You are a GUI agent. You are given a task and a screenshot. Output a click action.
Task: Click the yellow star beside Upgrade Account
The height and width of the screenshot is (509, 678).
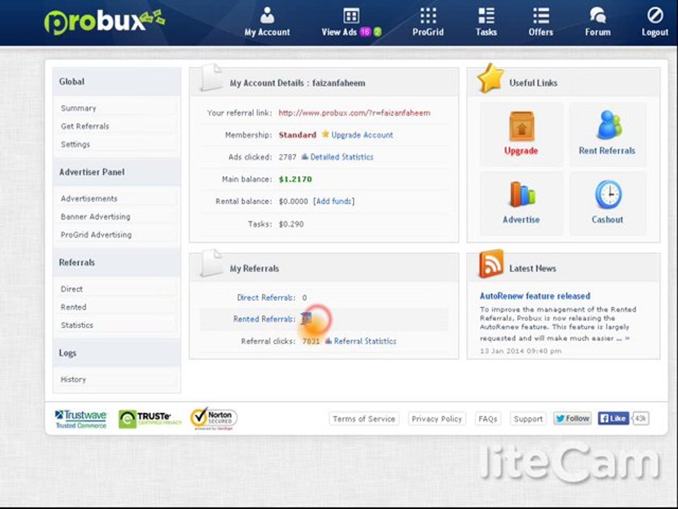[325, 134]
